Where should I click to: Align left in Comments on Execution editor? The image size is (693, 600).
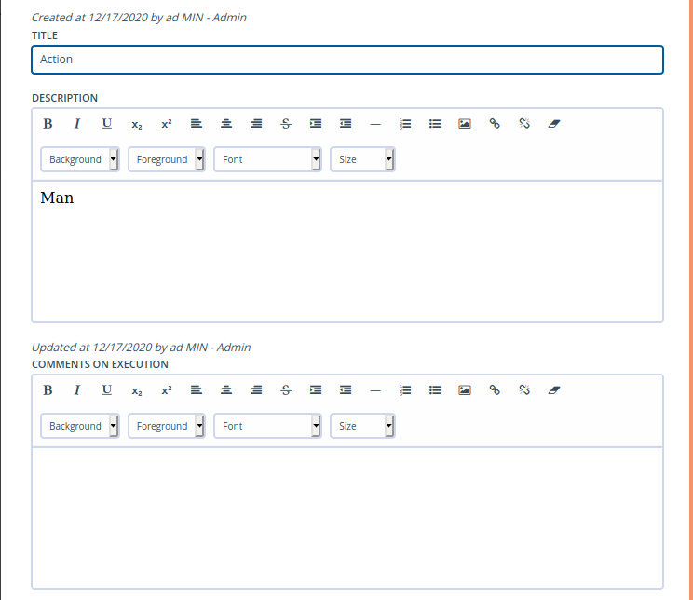click(x=197, y=390)
